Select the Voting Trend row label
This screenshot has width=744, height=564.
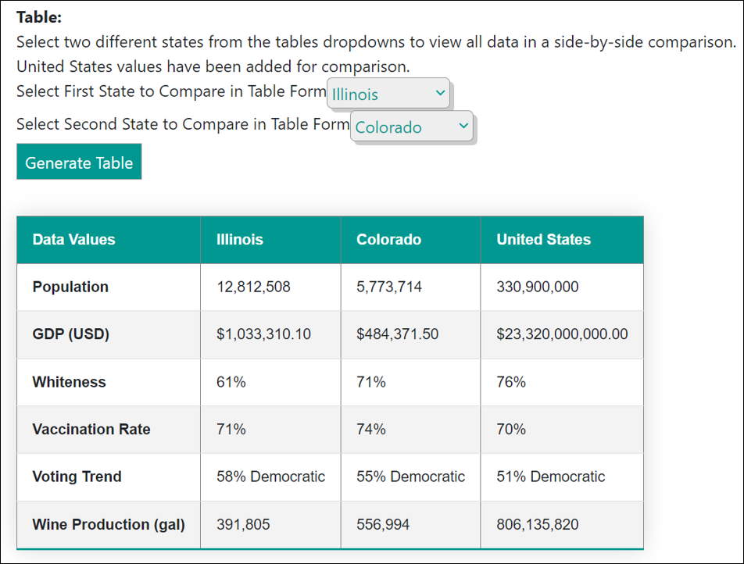click(77, 477)
